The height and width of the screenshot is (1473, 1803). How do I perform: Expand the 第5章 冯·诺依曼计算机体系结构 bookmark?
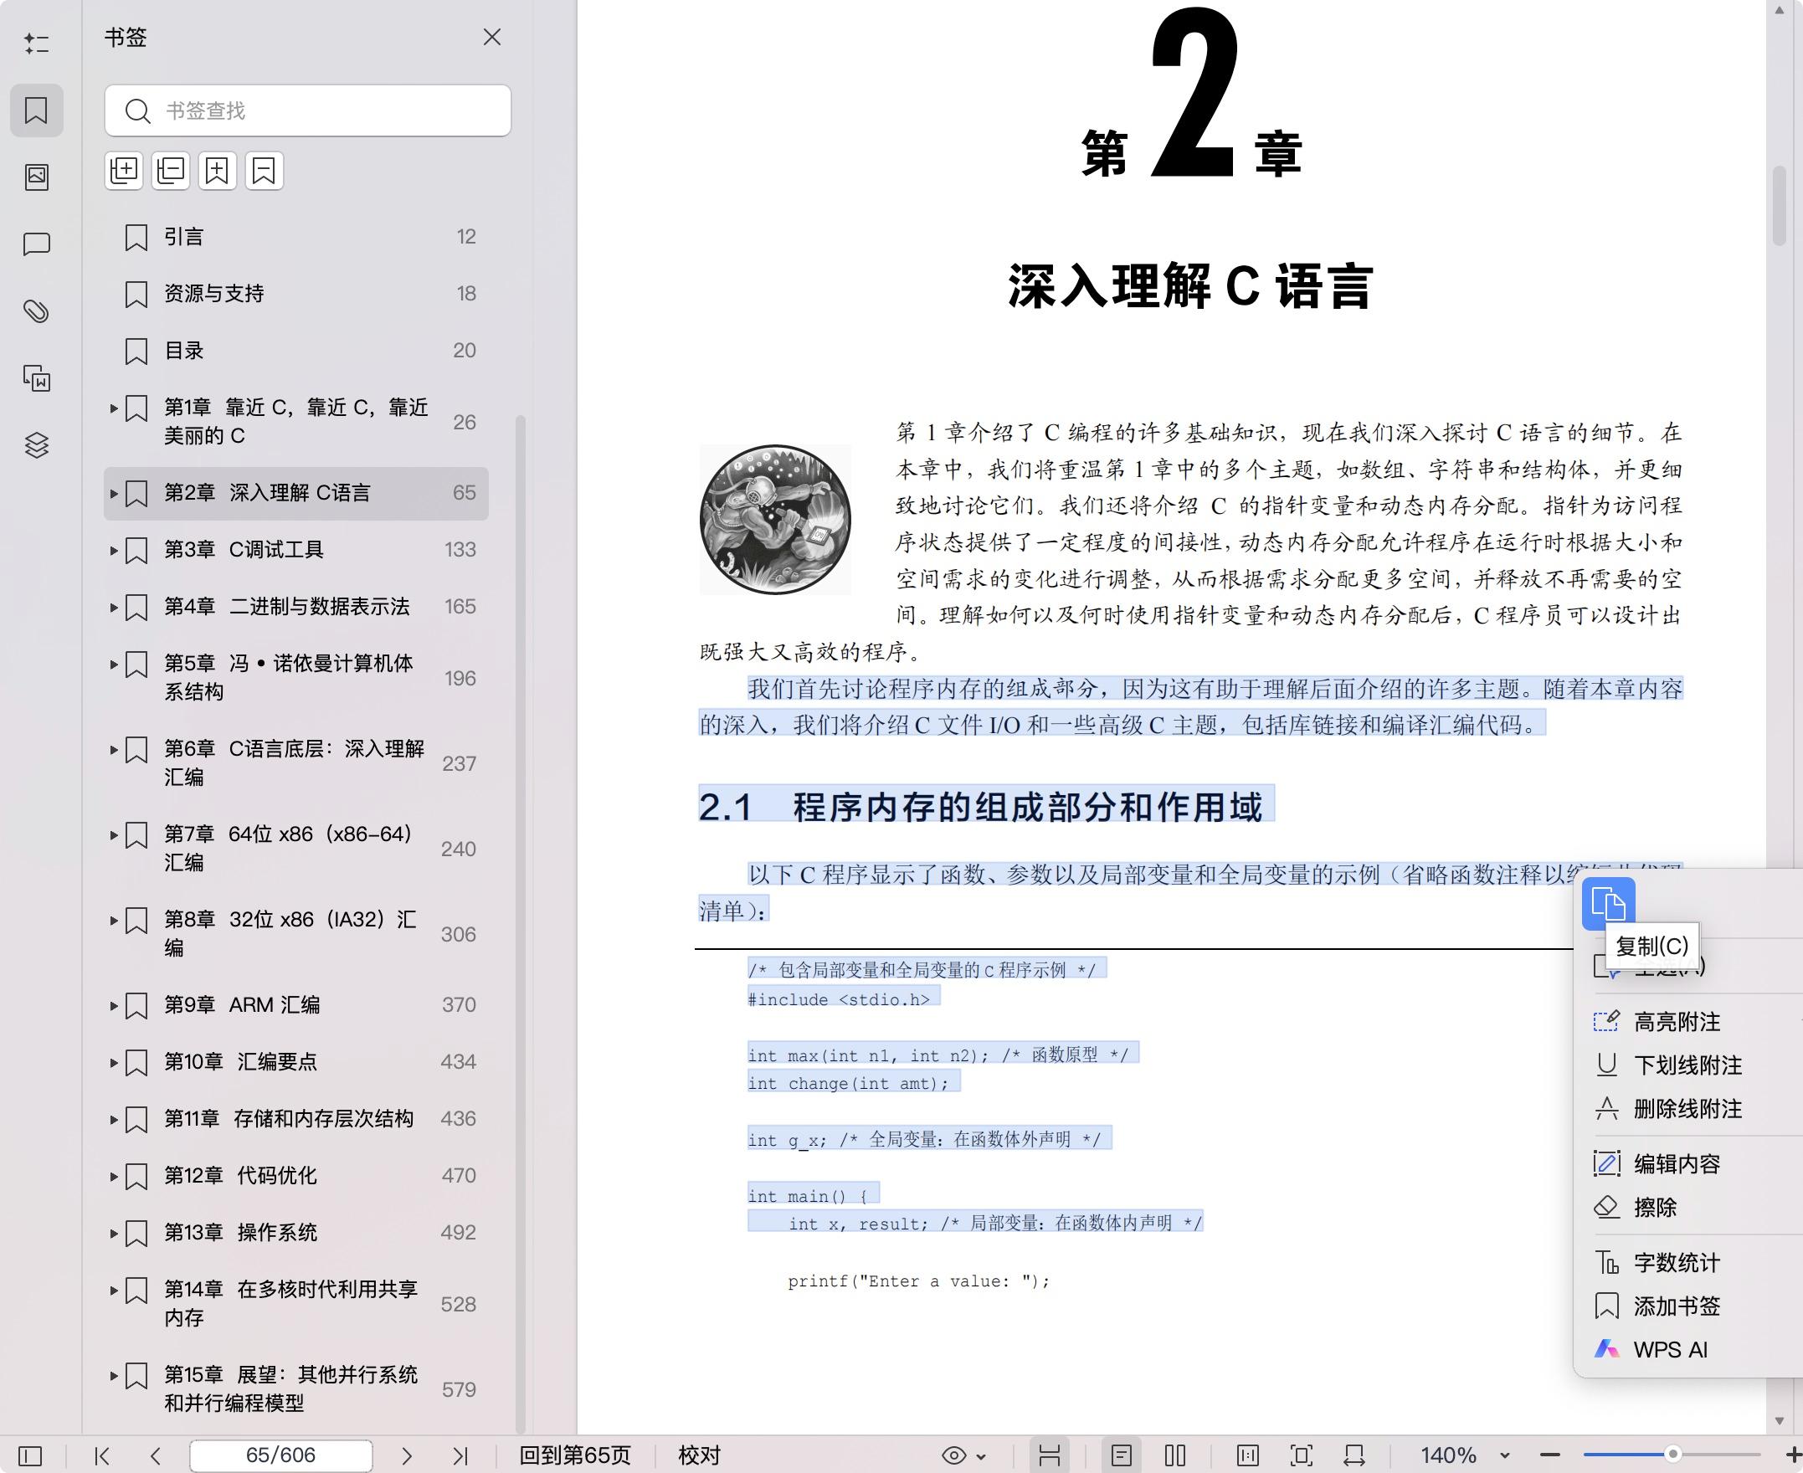[114, 664]
